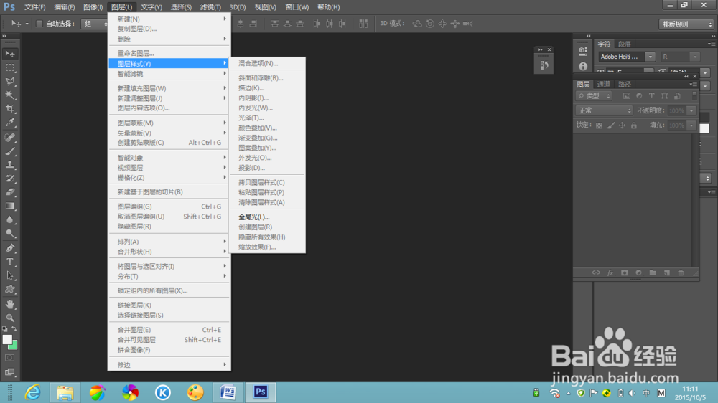The height and width of the screenshot is (403, 718).
Task: Click the new adjustment layer icon
Action: tap(638, 272)
